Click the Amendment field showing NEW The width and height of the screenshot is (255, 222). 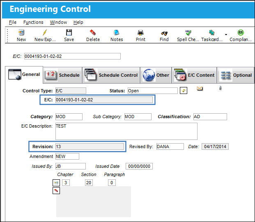pyautogui.click(x=67, y=156)
